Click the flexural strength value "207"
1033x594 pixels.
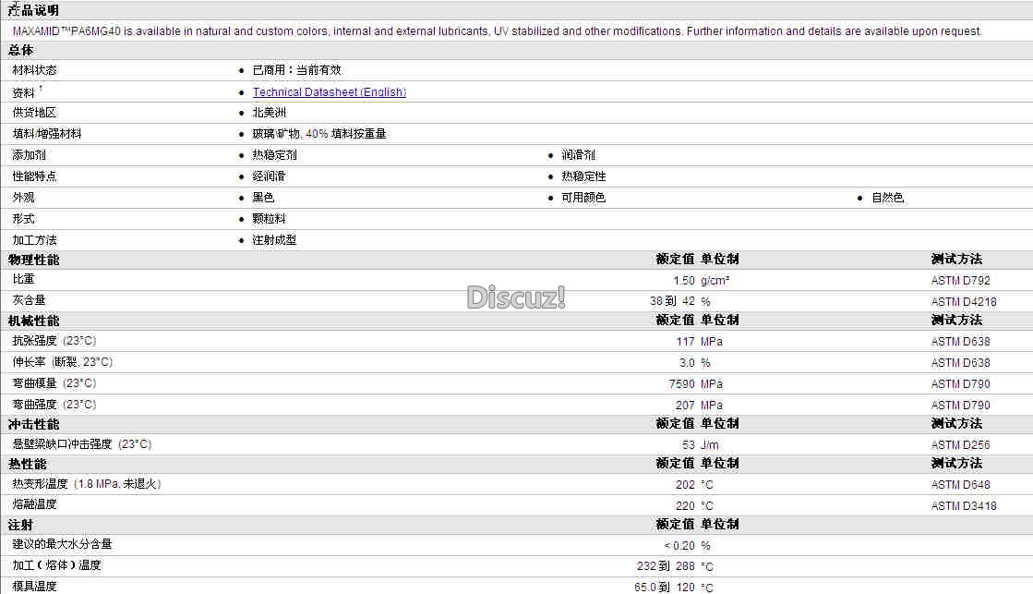(x=685, y=405)
